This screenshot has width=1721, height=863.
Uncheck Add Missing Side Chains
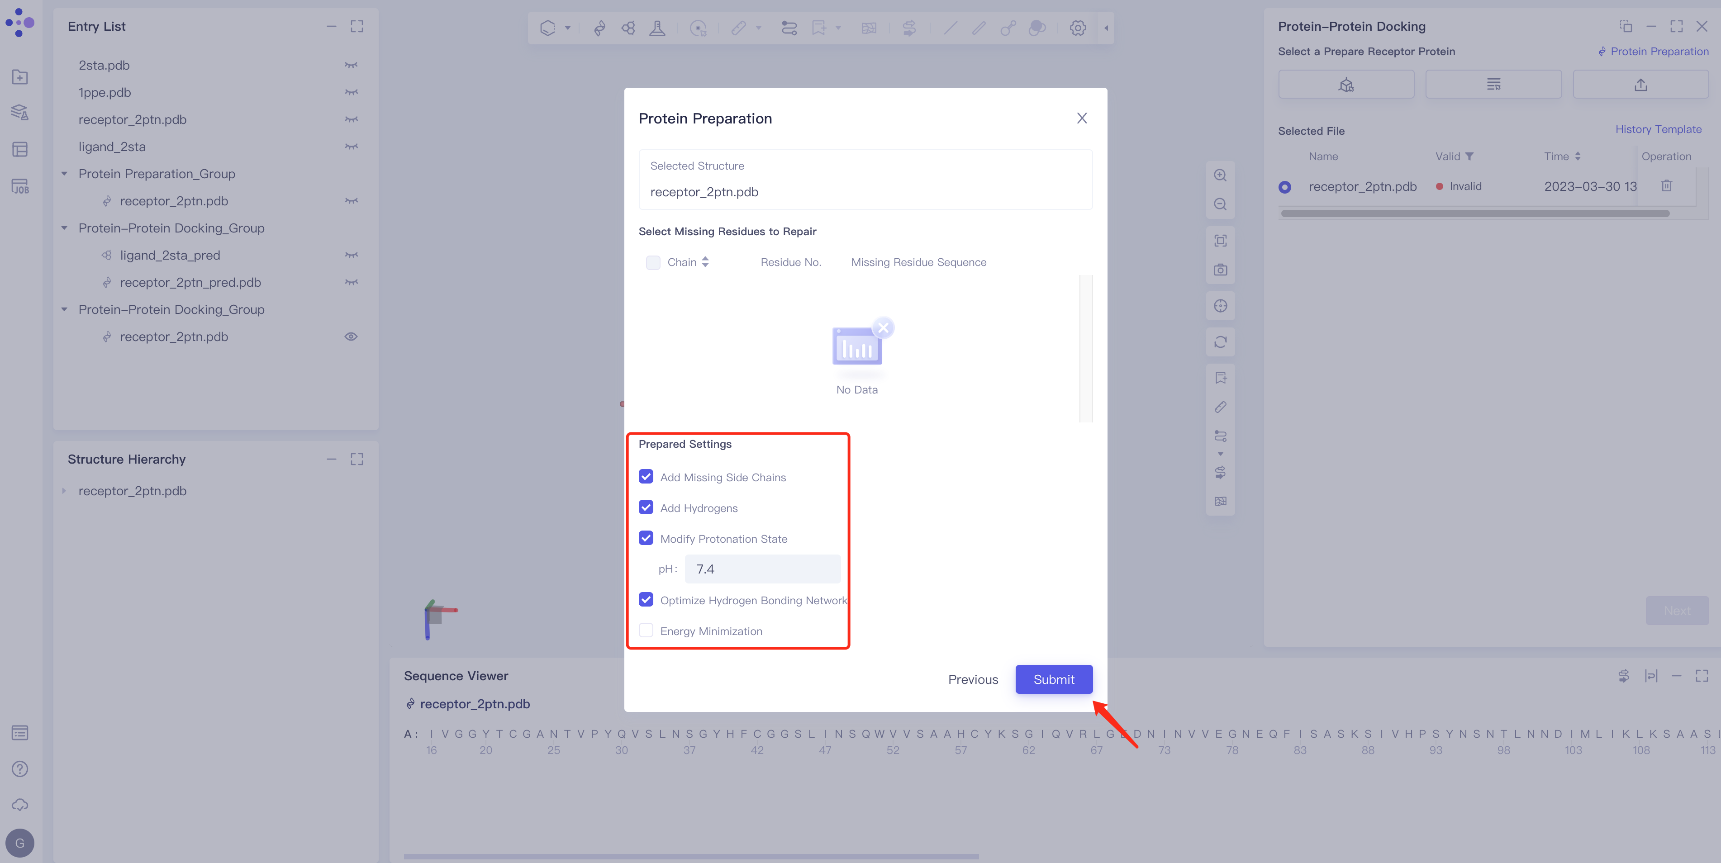click(645, 477)
